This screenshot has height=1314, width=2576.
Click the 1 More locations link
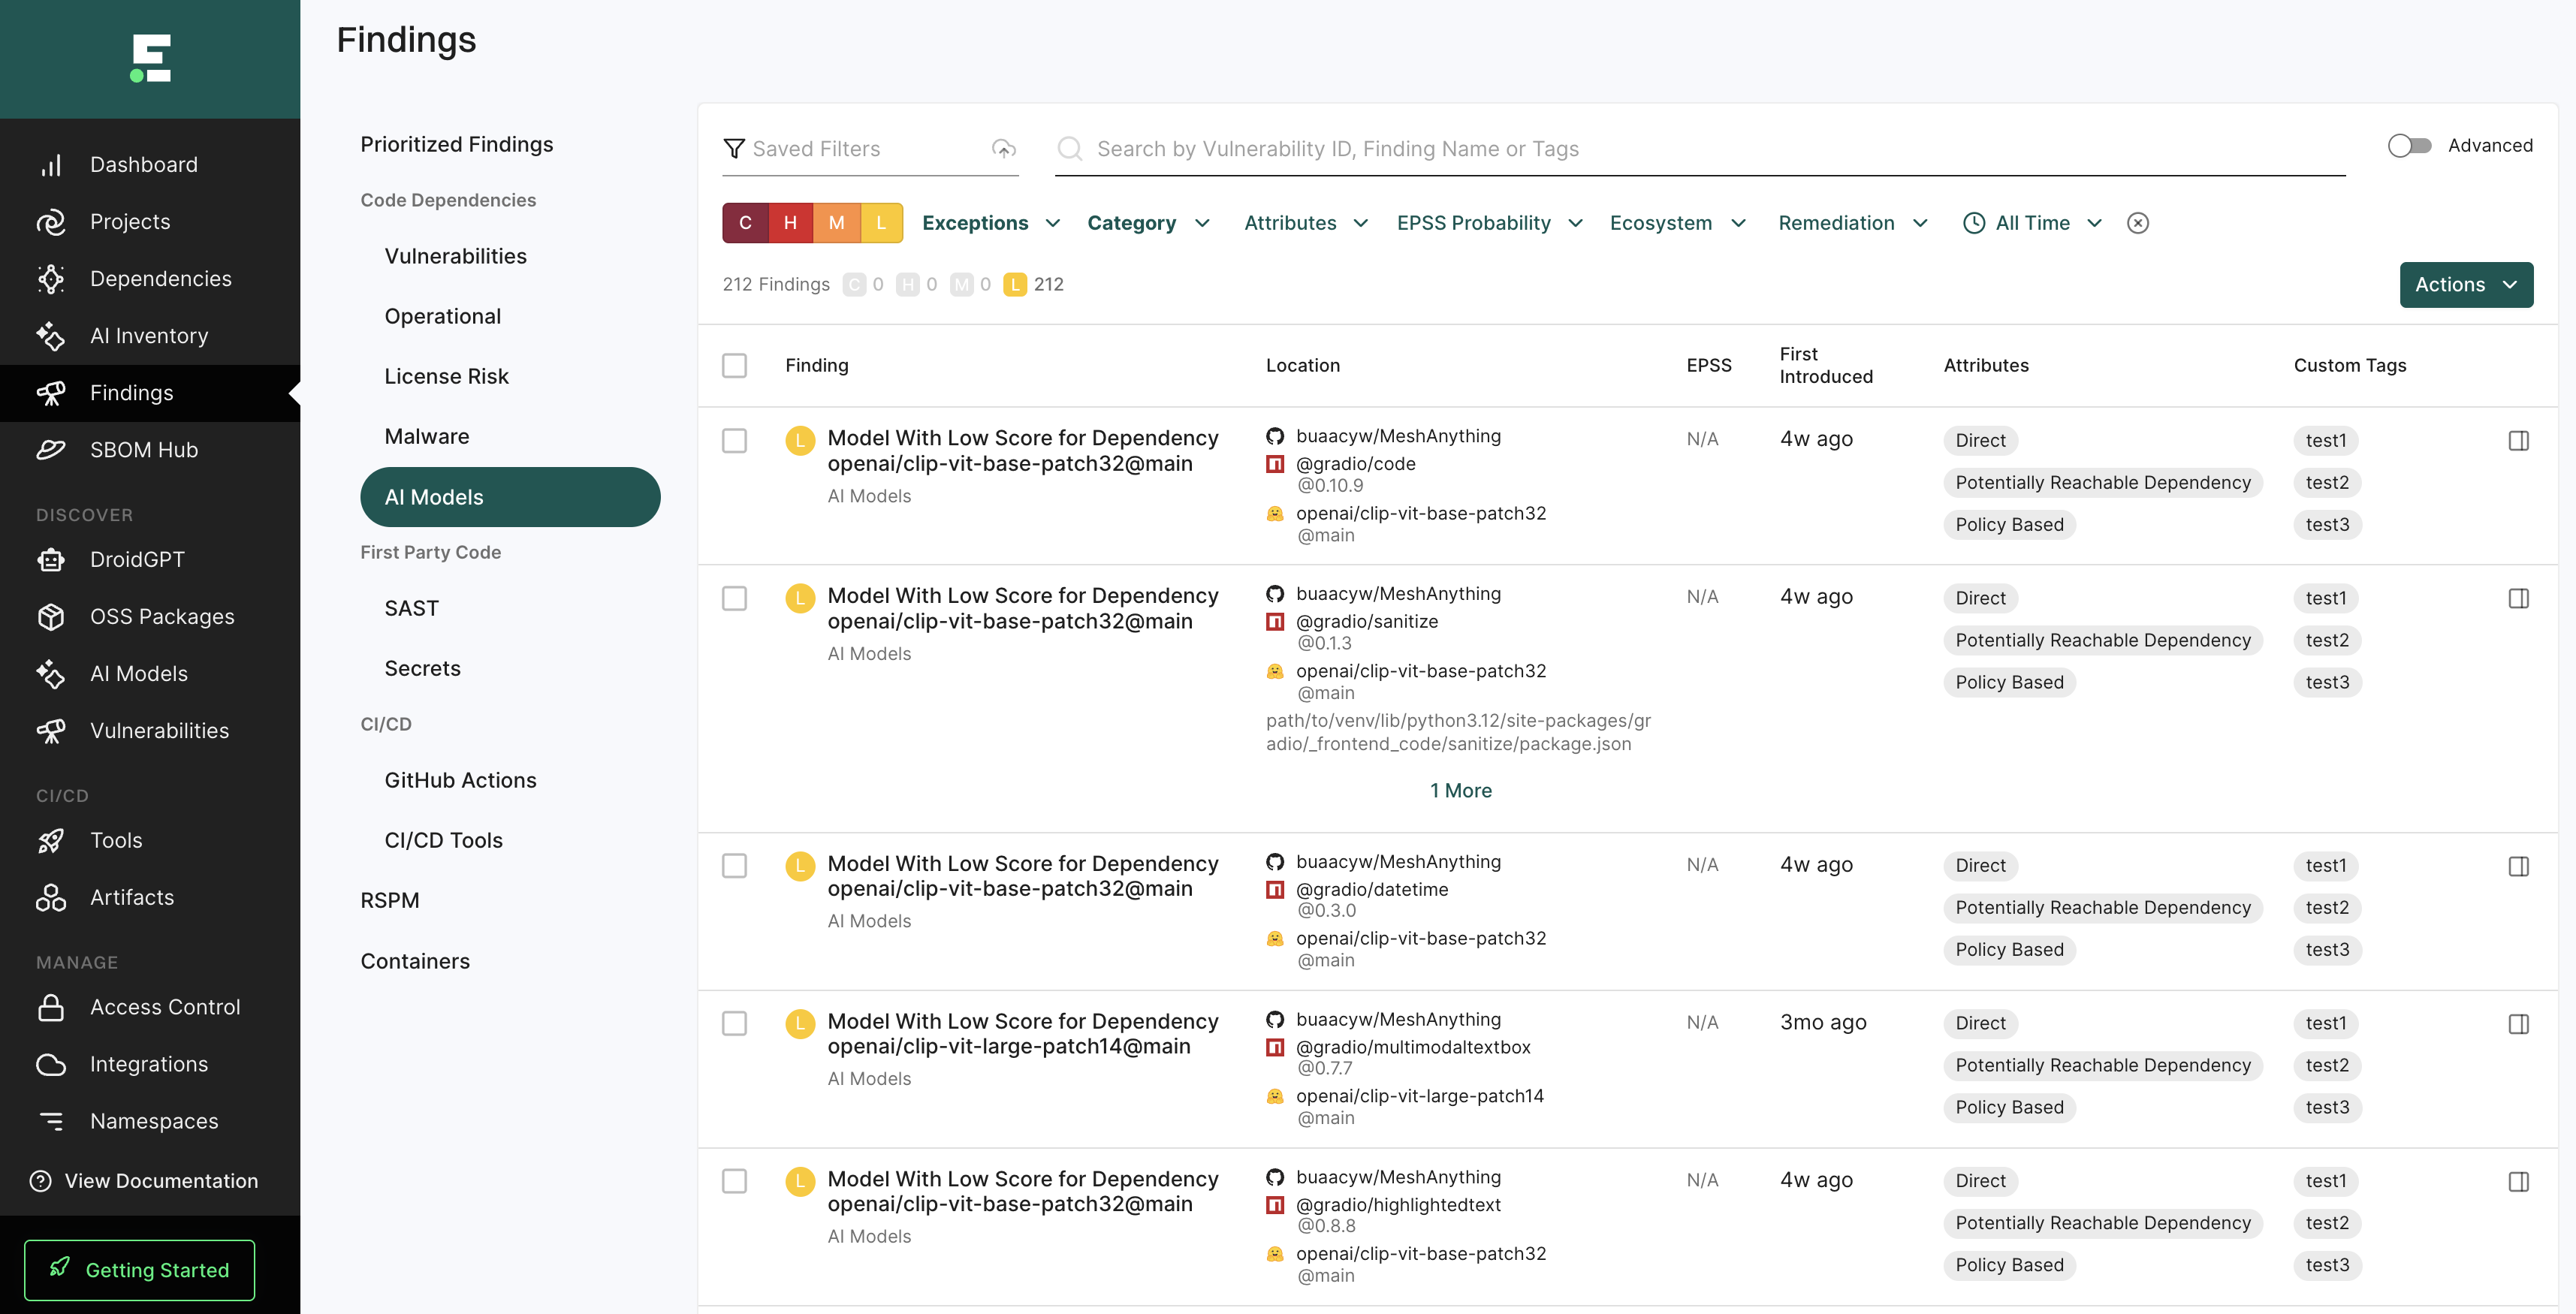[x=1460, y=791]
